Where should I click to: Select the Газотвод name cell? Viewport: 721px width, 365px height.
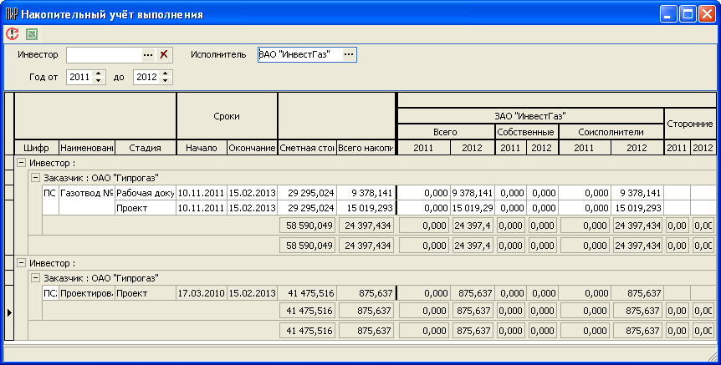[87, 200]
